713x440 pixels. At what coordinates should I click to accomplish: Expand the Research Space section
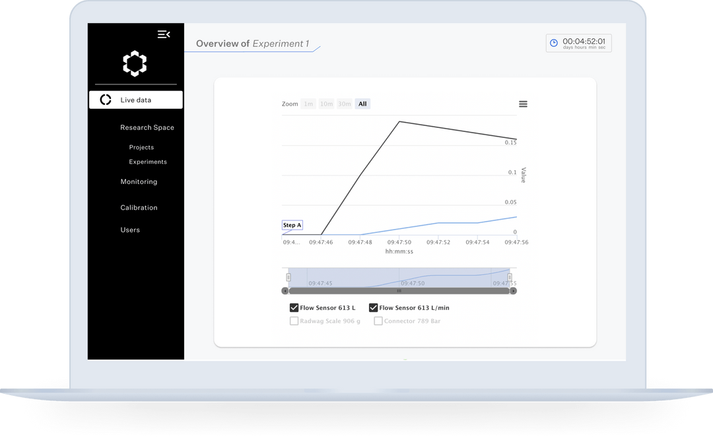[147, 127]
